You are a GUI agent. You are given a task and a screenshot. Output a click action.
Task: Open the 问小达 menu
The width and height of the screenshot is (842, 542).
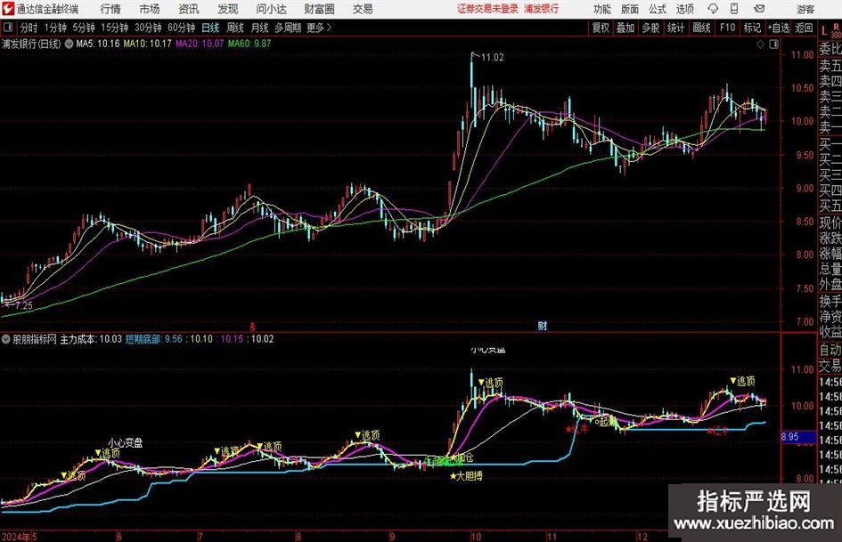click(x=271, y=9)
